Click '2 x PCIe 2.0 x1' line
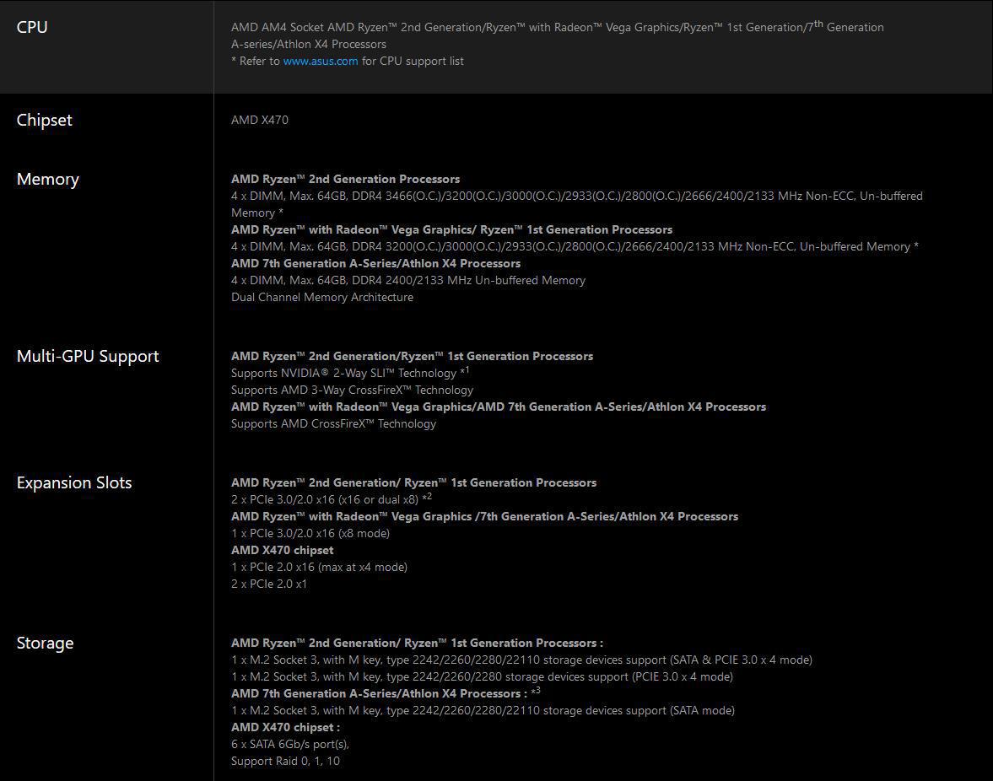 269,584
